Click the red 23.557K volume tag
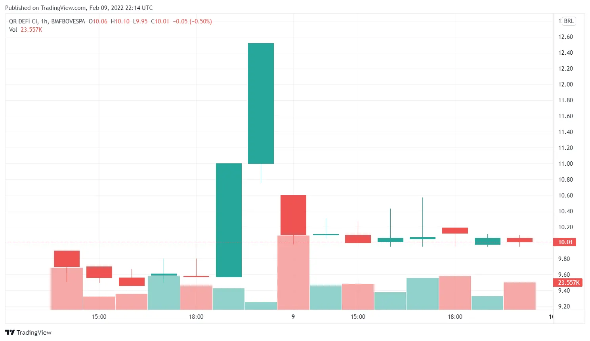 click(x=567, y=283)
